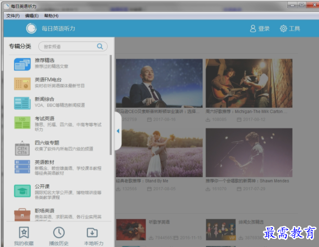This screenshot has width=319, height=247.
Task: Click the 专辑分类 heading
Action: [20, 46]
